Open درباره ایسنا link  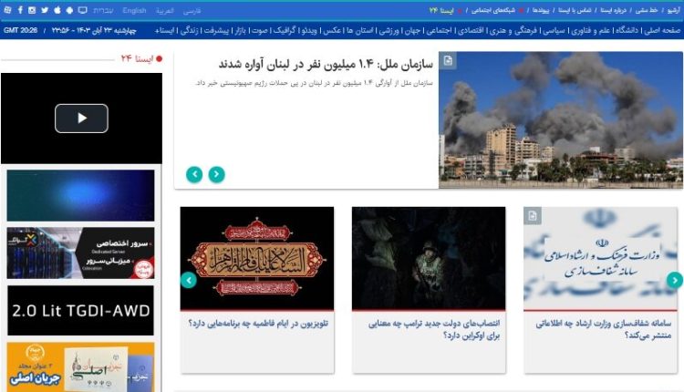[x=614, y=10]
